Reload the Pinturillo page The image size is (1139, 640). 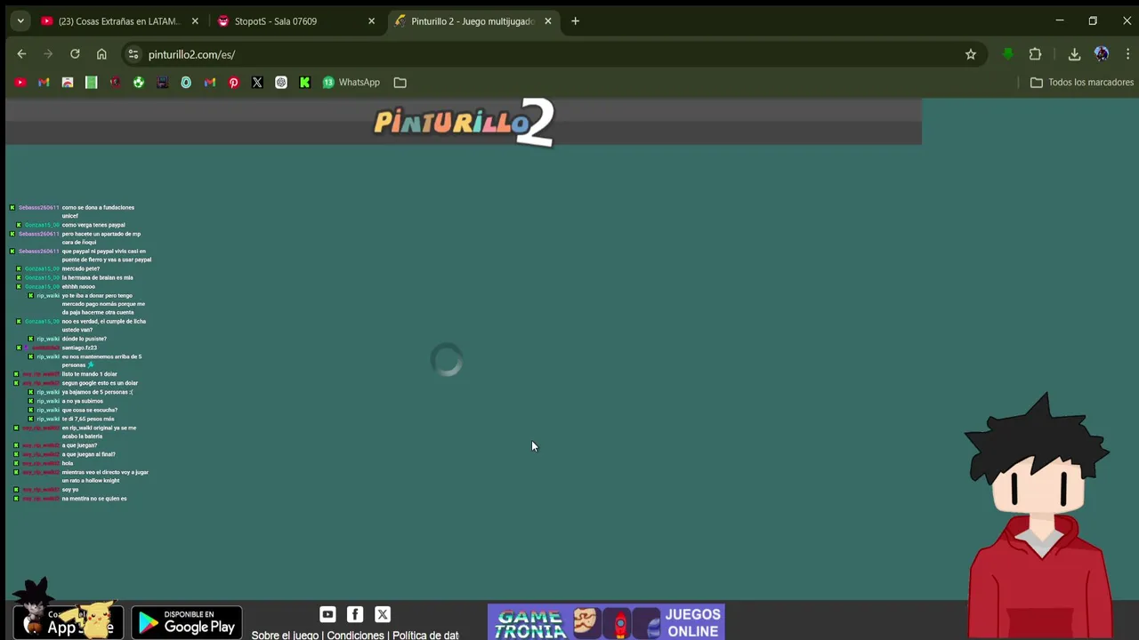point(75,54)
